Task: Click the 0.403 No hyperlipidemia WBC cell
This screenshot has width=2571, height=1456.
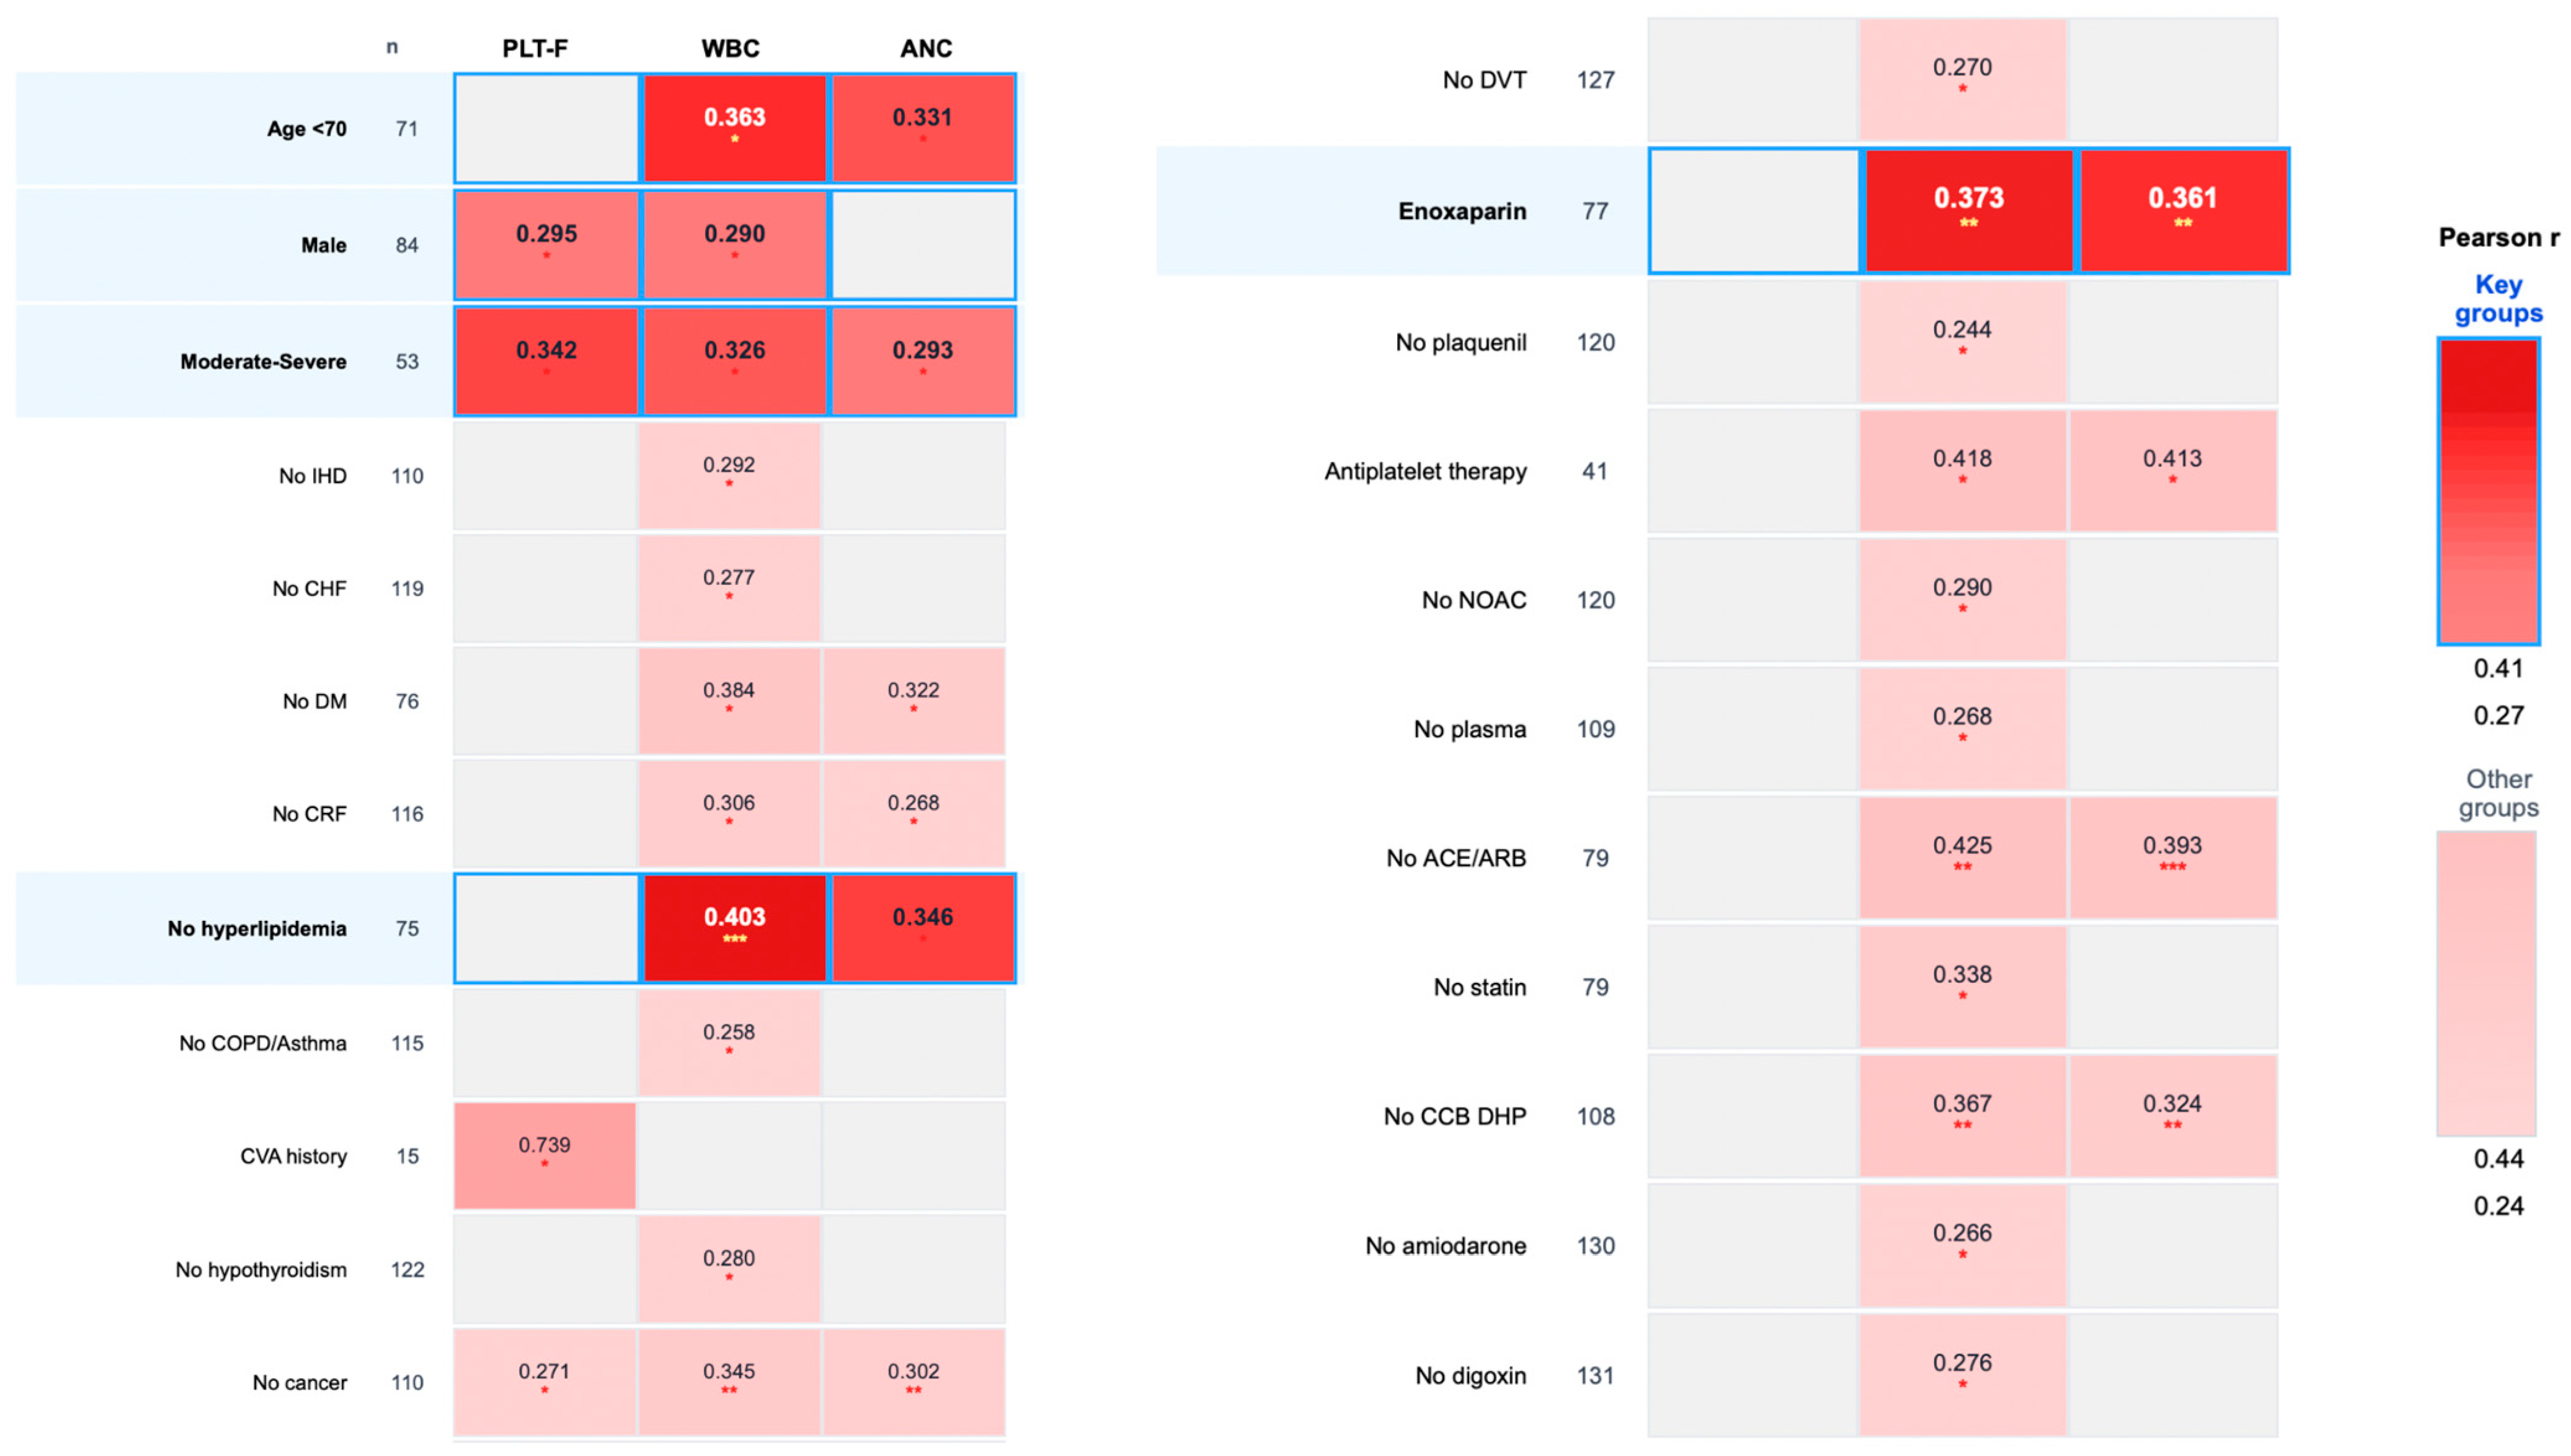Action: (x=735, y=928)
